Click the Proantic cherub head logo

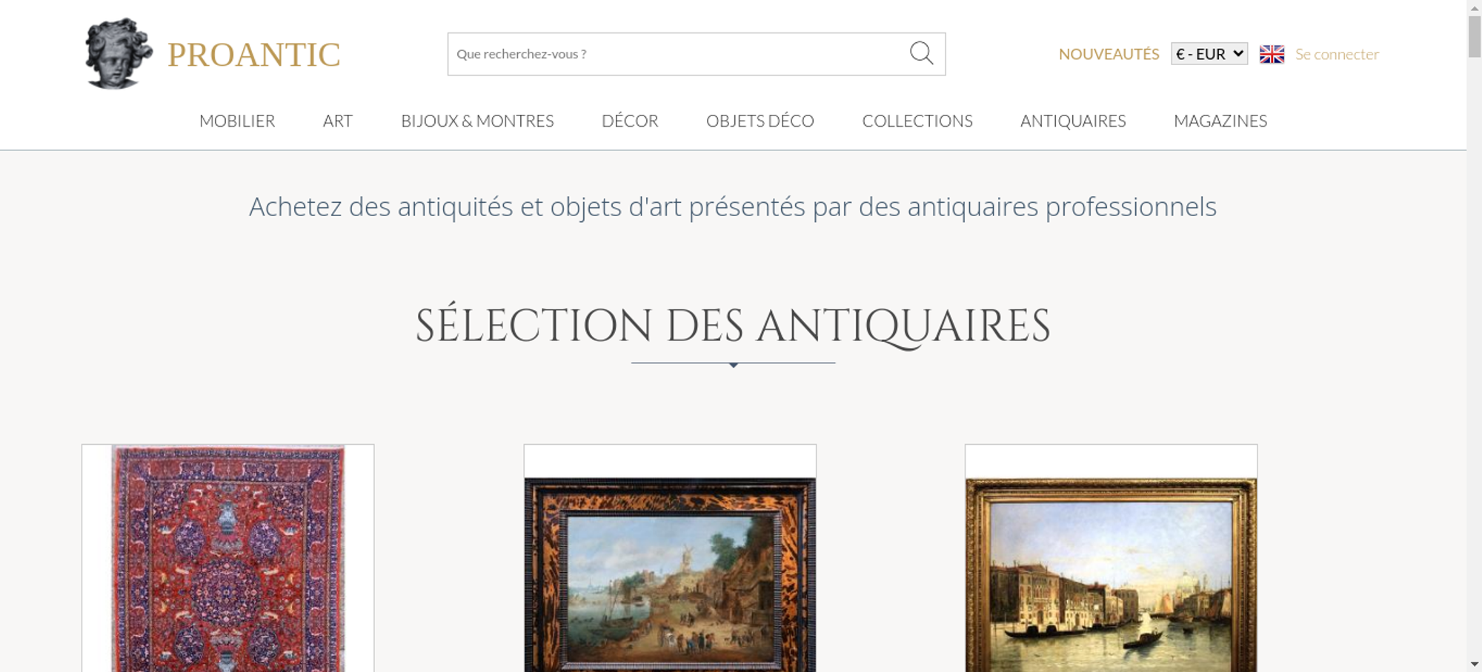pyautogui.click(x=119, y=54)
